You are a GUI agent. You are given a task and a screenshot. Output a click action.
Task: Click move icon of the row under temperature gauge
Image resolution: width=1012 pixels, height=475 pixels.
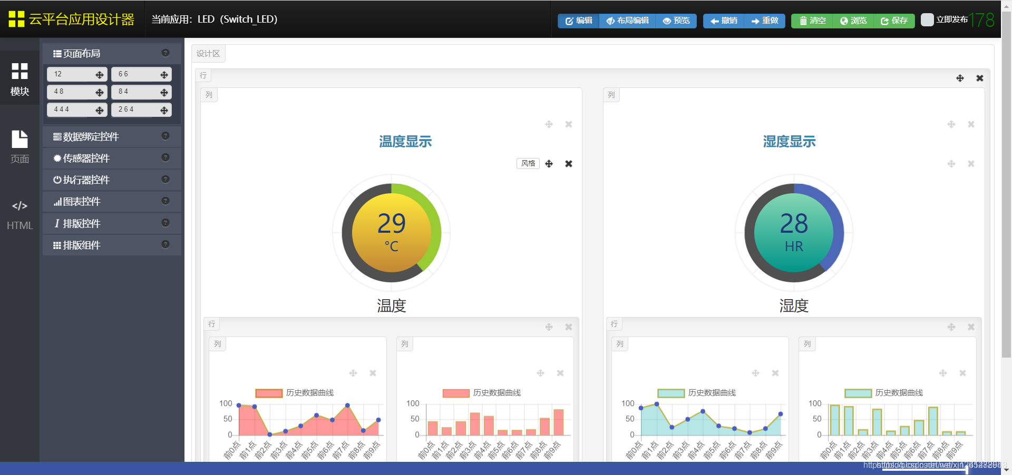click(x=549, y=327)
